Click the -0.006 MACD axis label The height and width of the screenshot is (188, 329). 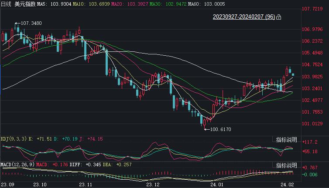pos(310,175)
